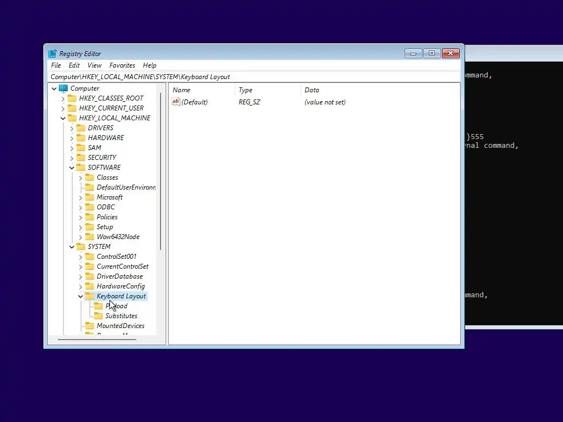Click the ControlSet001 folder icon
This screenshot has width=563, height=422.
pos(90,257)
